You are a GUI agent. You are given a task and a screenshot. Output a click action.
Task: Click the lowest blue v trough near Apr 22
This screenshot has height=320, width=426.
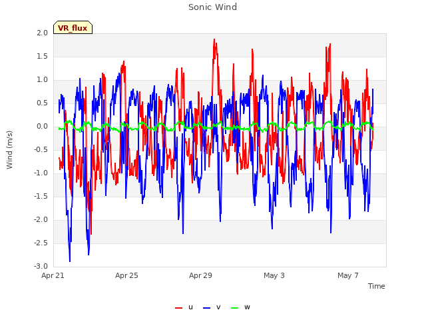point(70,261)
